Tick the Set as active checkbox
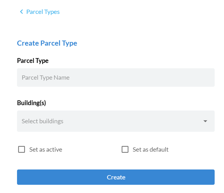 (x=22, y=149)
